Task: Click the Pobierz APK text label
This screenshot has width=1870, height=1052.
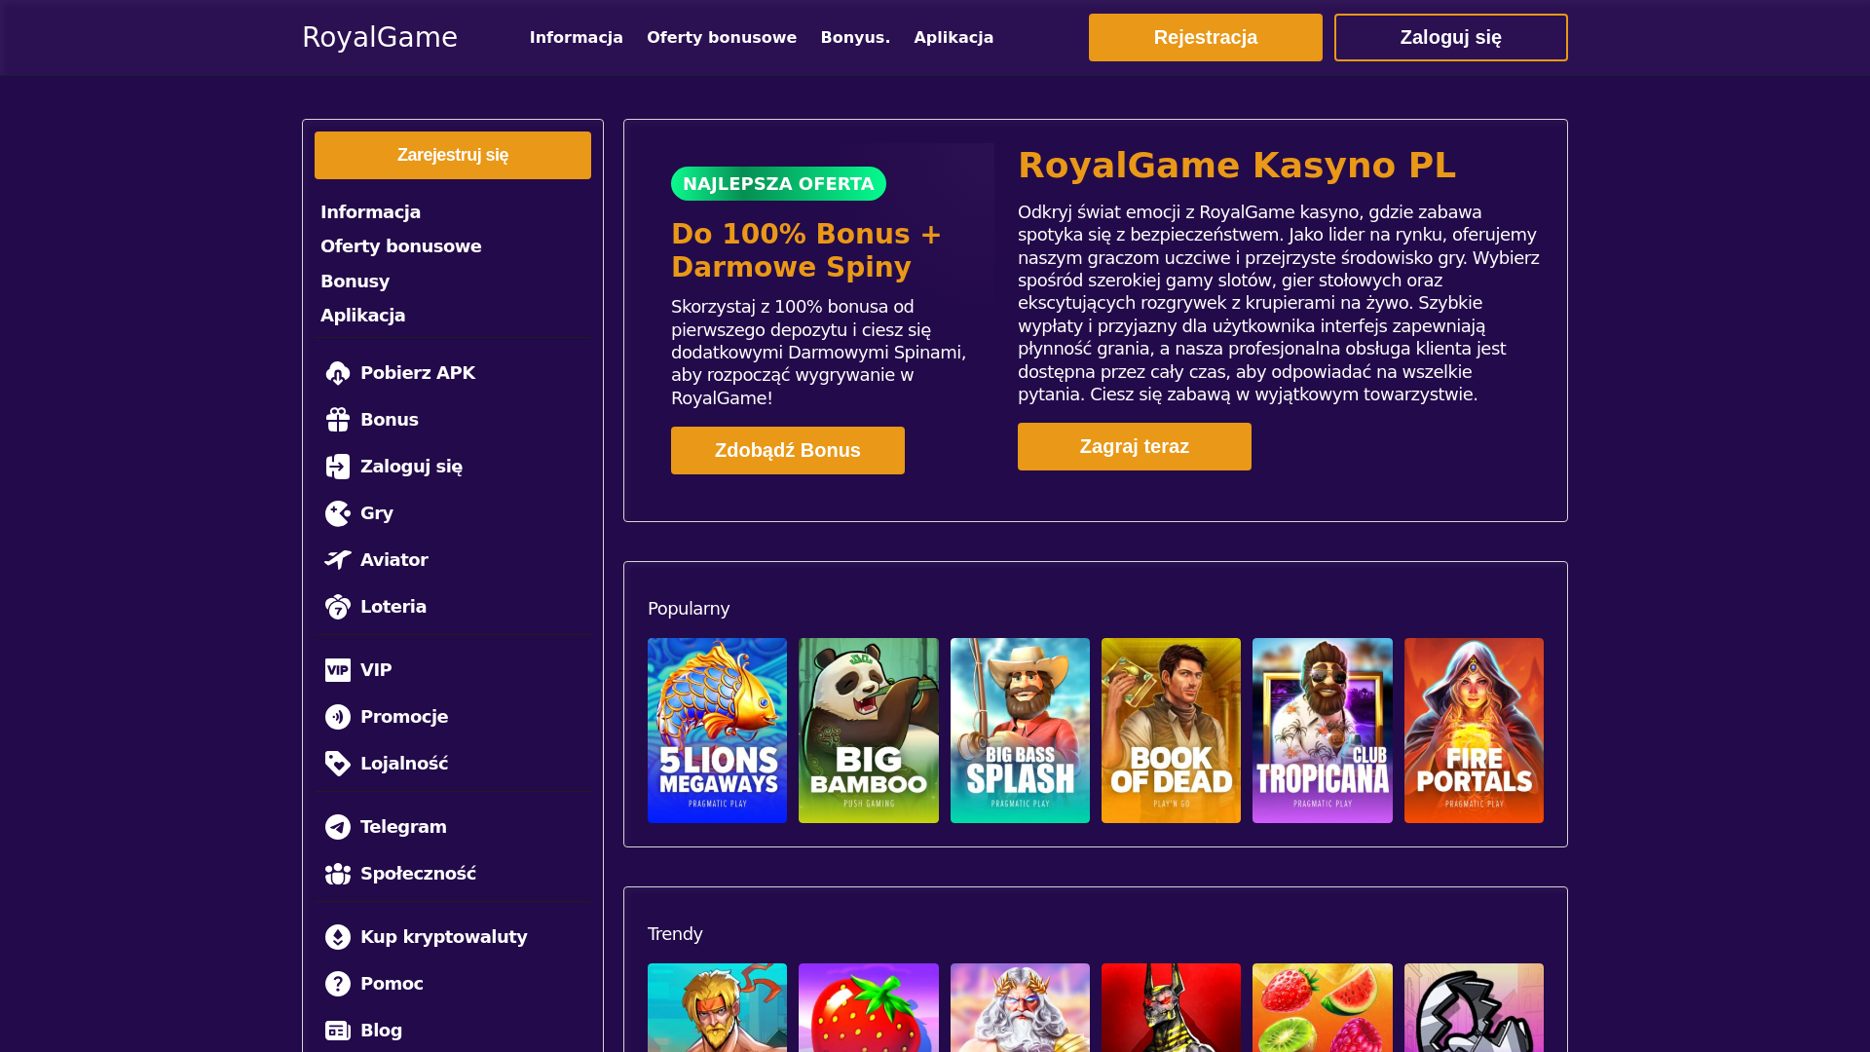Action: coord(418,373)
